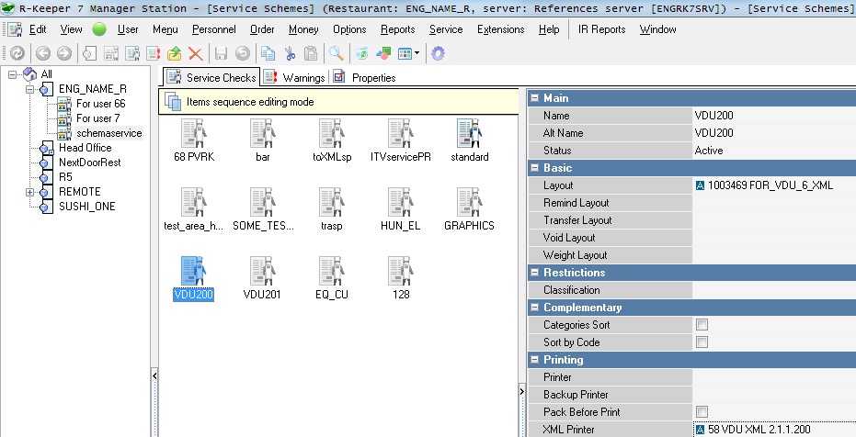The height and width of the screenshot is (437, 856).
Task: Click the forward arrow toolbar icon
Action: tap(63, 53)
